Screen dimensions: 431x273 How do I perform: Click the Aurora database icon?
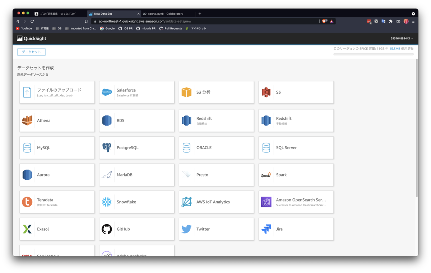click(x=27, y=175)
